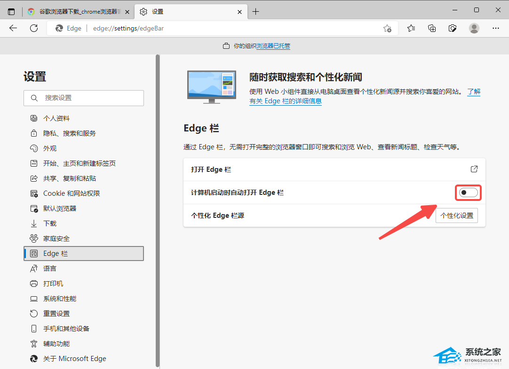Click inside the settings search box
509x369 pixels.
tap(84, 98)
